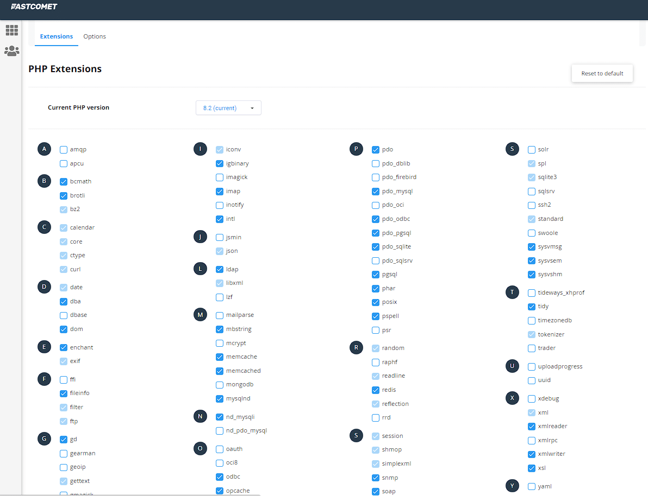Enable the amqp extension checkbox

coord(64,150)
